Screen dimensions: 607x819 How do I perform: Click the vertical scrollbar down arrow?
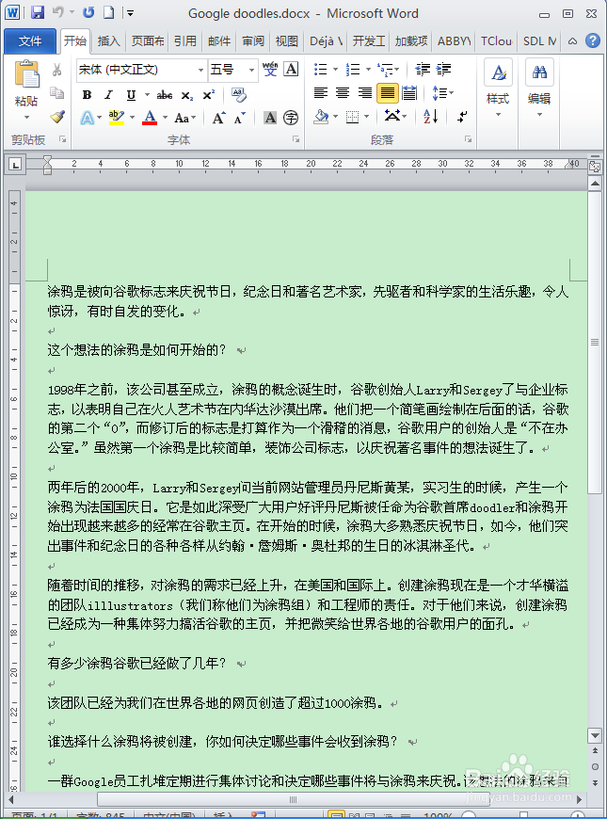(x=595, y=735)
